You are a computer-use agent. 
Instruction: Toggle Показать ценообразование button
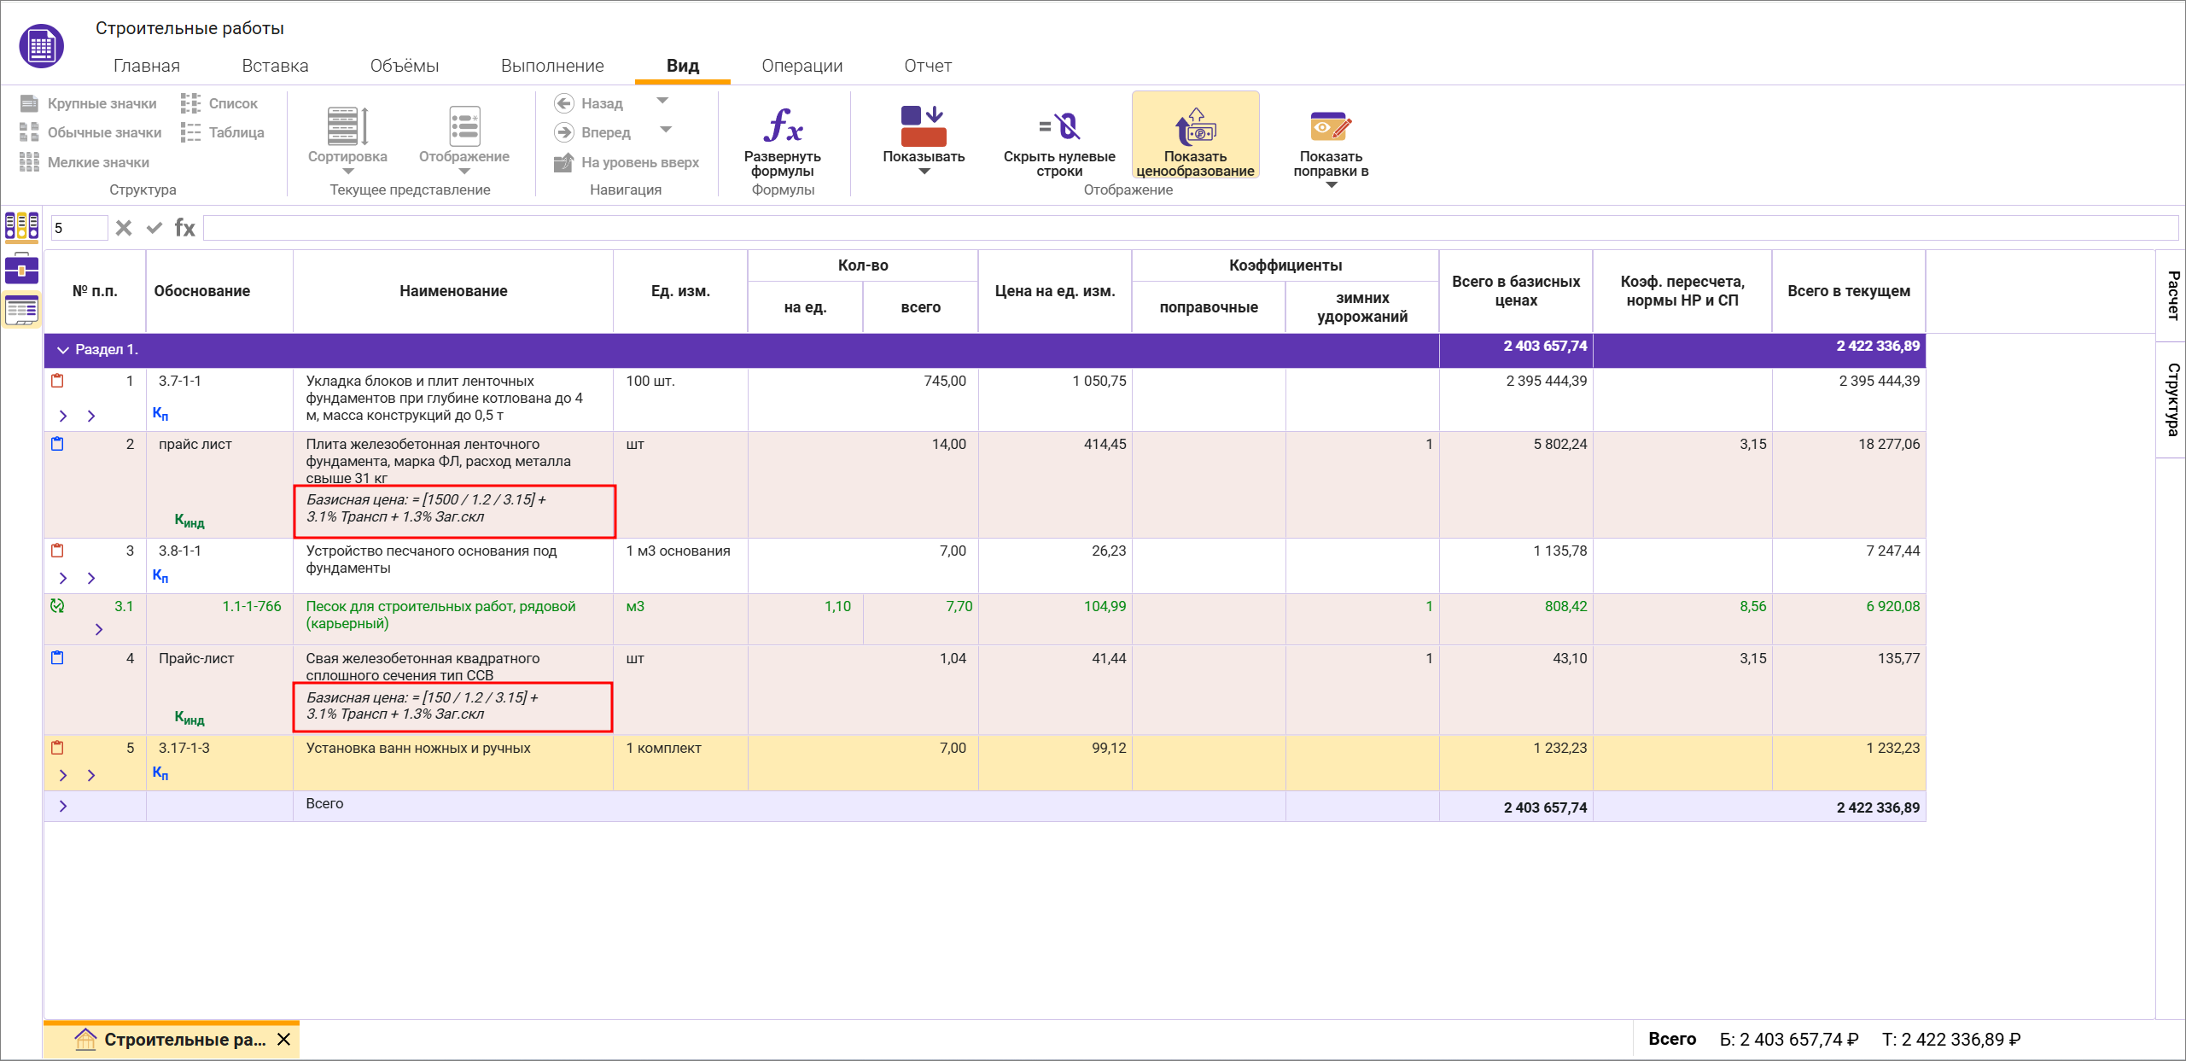click(x=1195, y=136)
